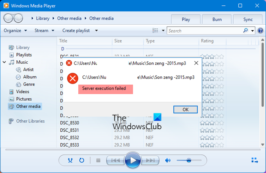Image resolution: width=266 pixels, height=173 pixels.
Task: Click the Windows Media Player title icon
Action: click(x=6, y=6)
